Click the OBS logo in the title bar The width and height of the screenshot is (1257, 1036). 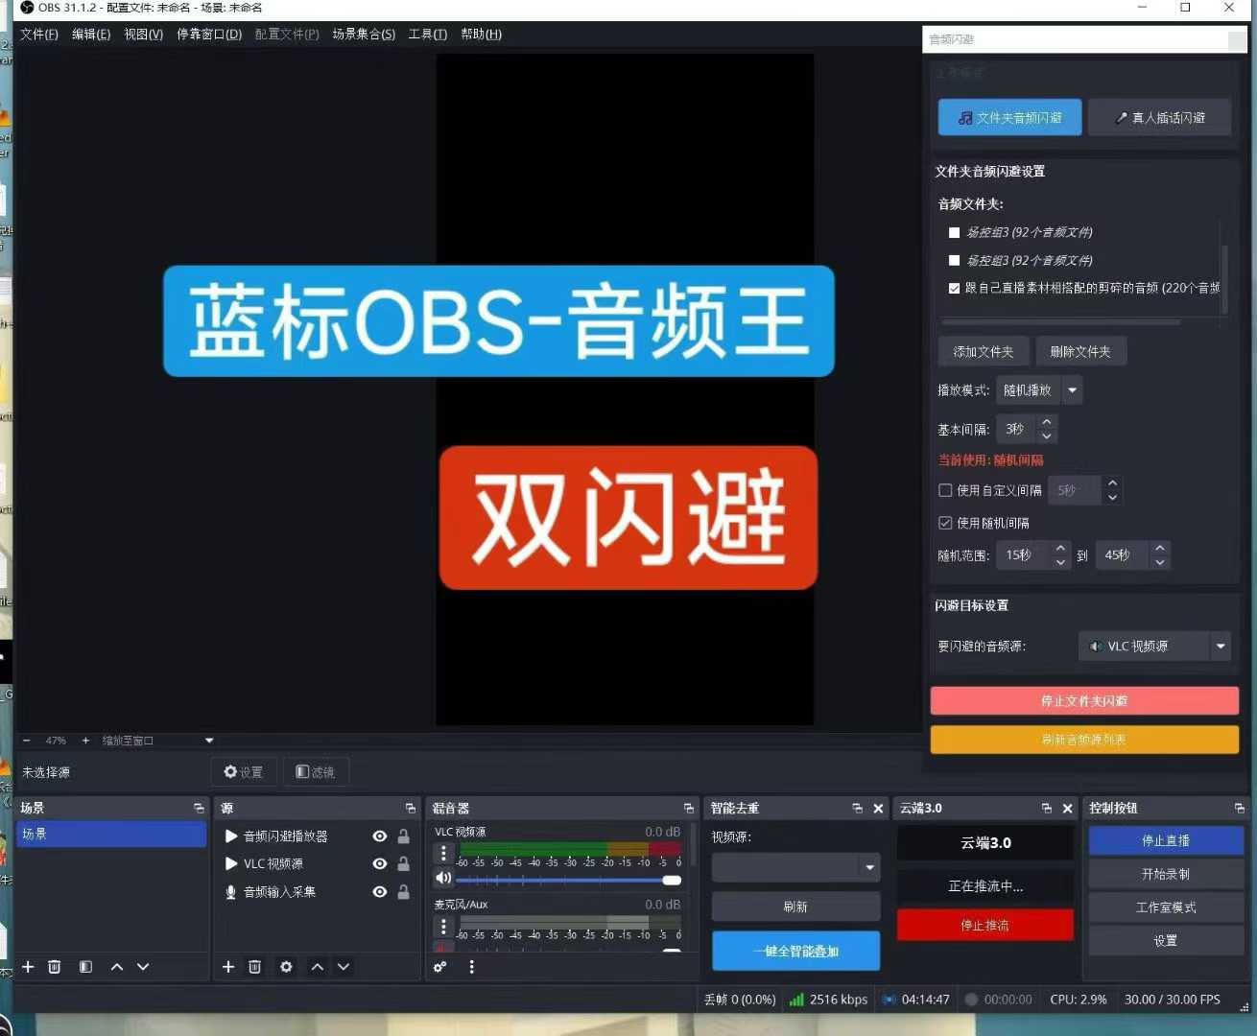[27, 8]
